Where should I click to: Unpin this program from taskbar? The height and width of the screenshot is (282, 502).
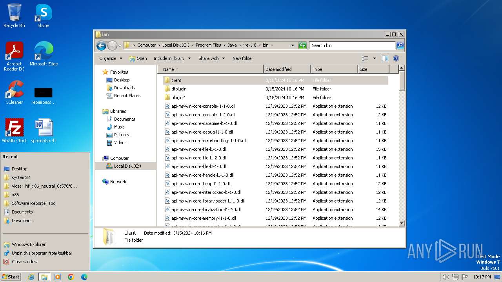[46, 253]
